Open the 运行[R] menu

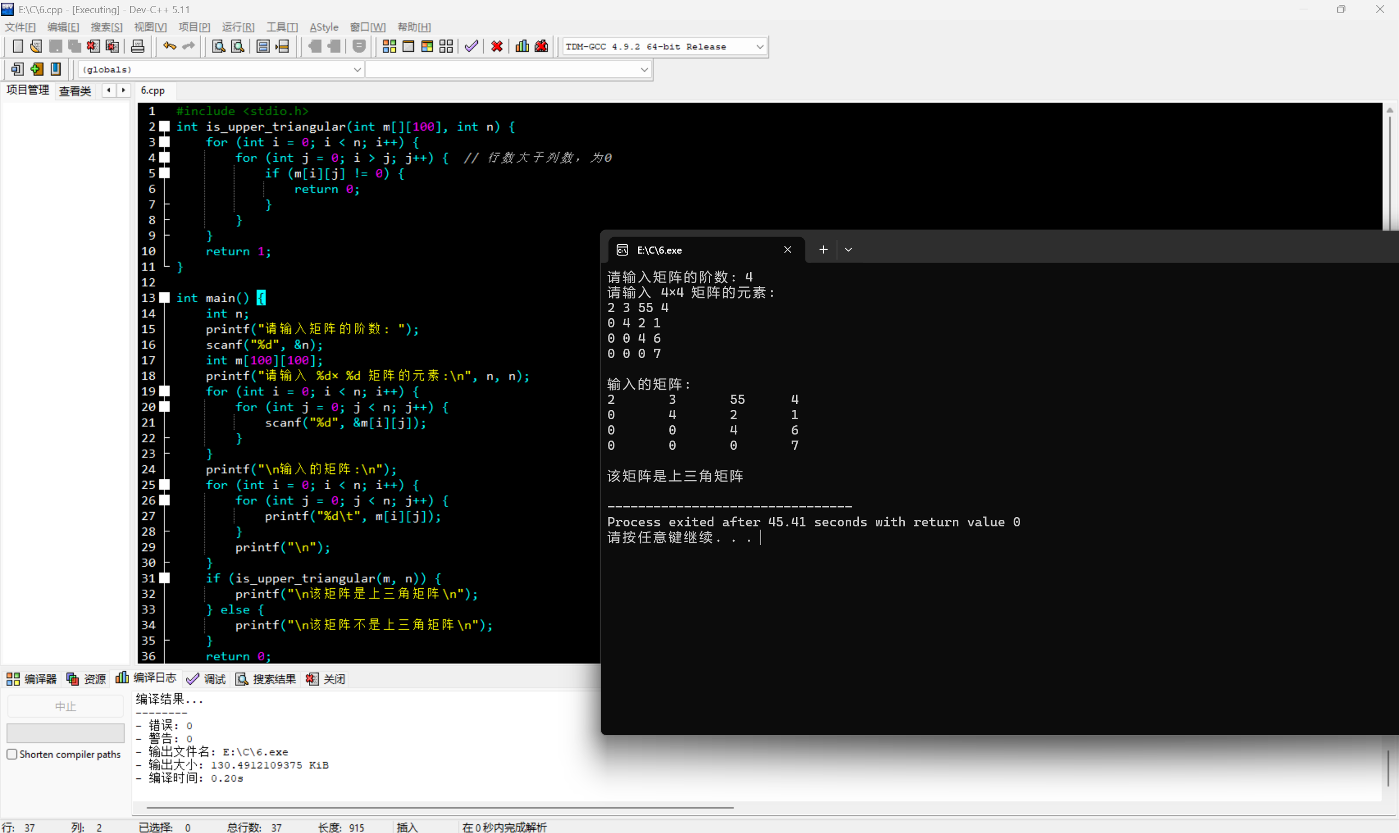click(237, 27)
